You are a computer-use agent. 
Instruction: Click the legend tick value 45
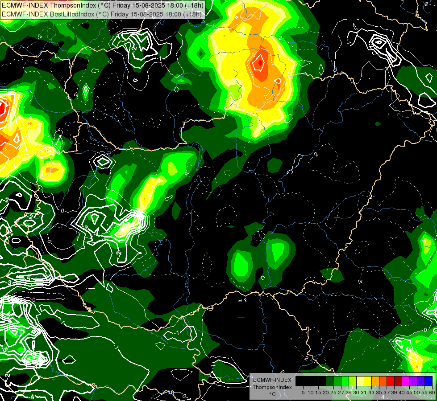pos(409,393)
